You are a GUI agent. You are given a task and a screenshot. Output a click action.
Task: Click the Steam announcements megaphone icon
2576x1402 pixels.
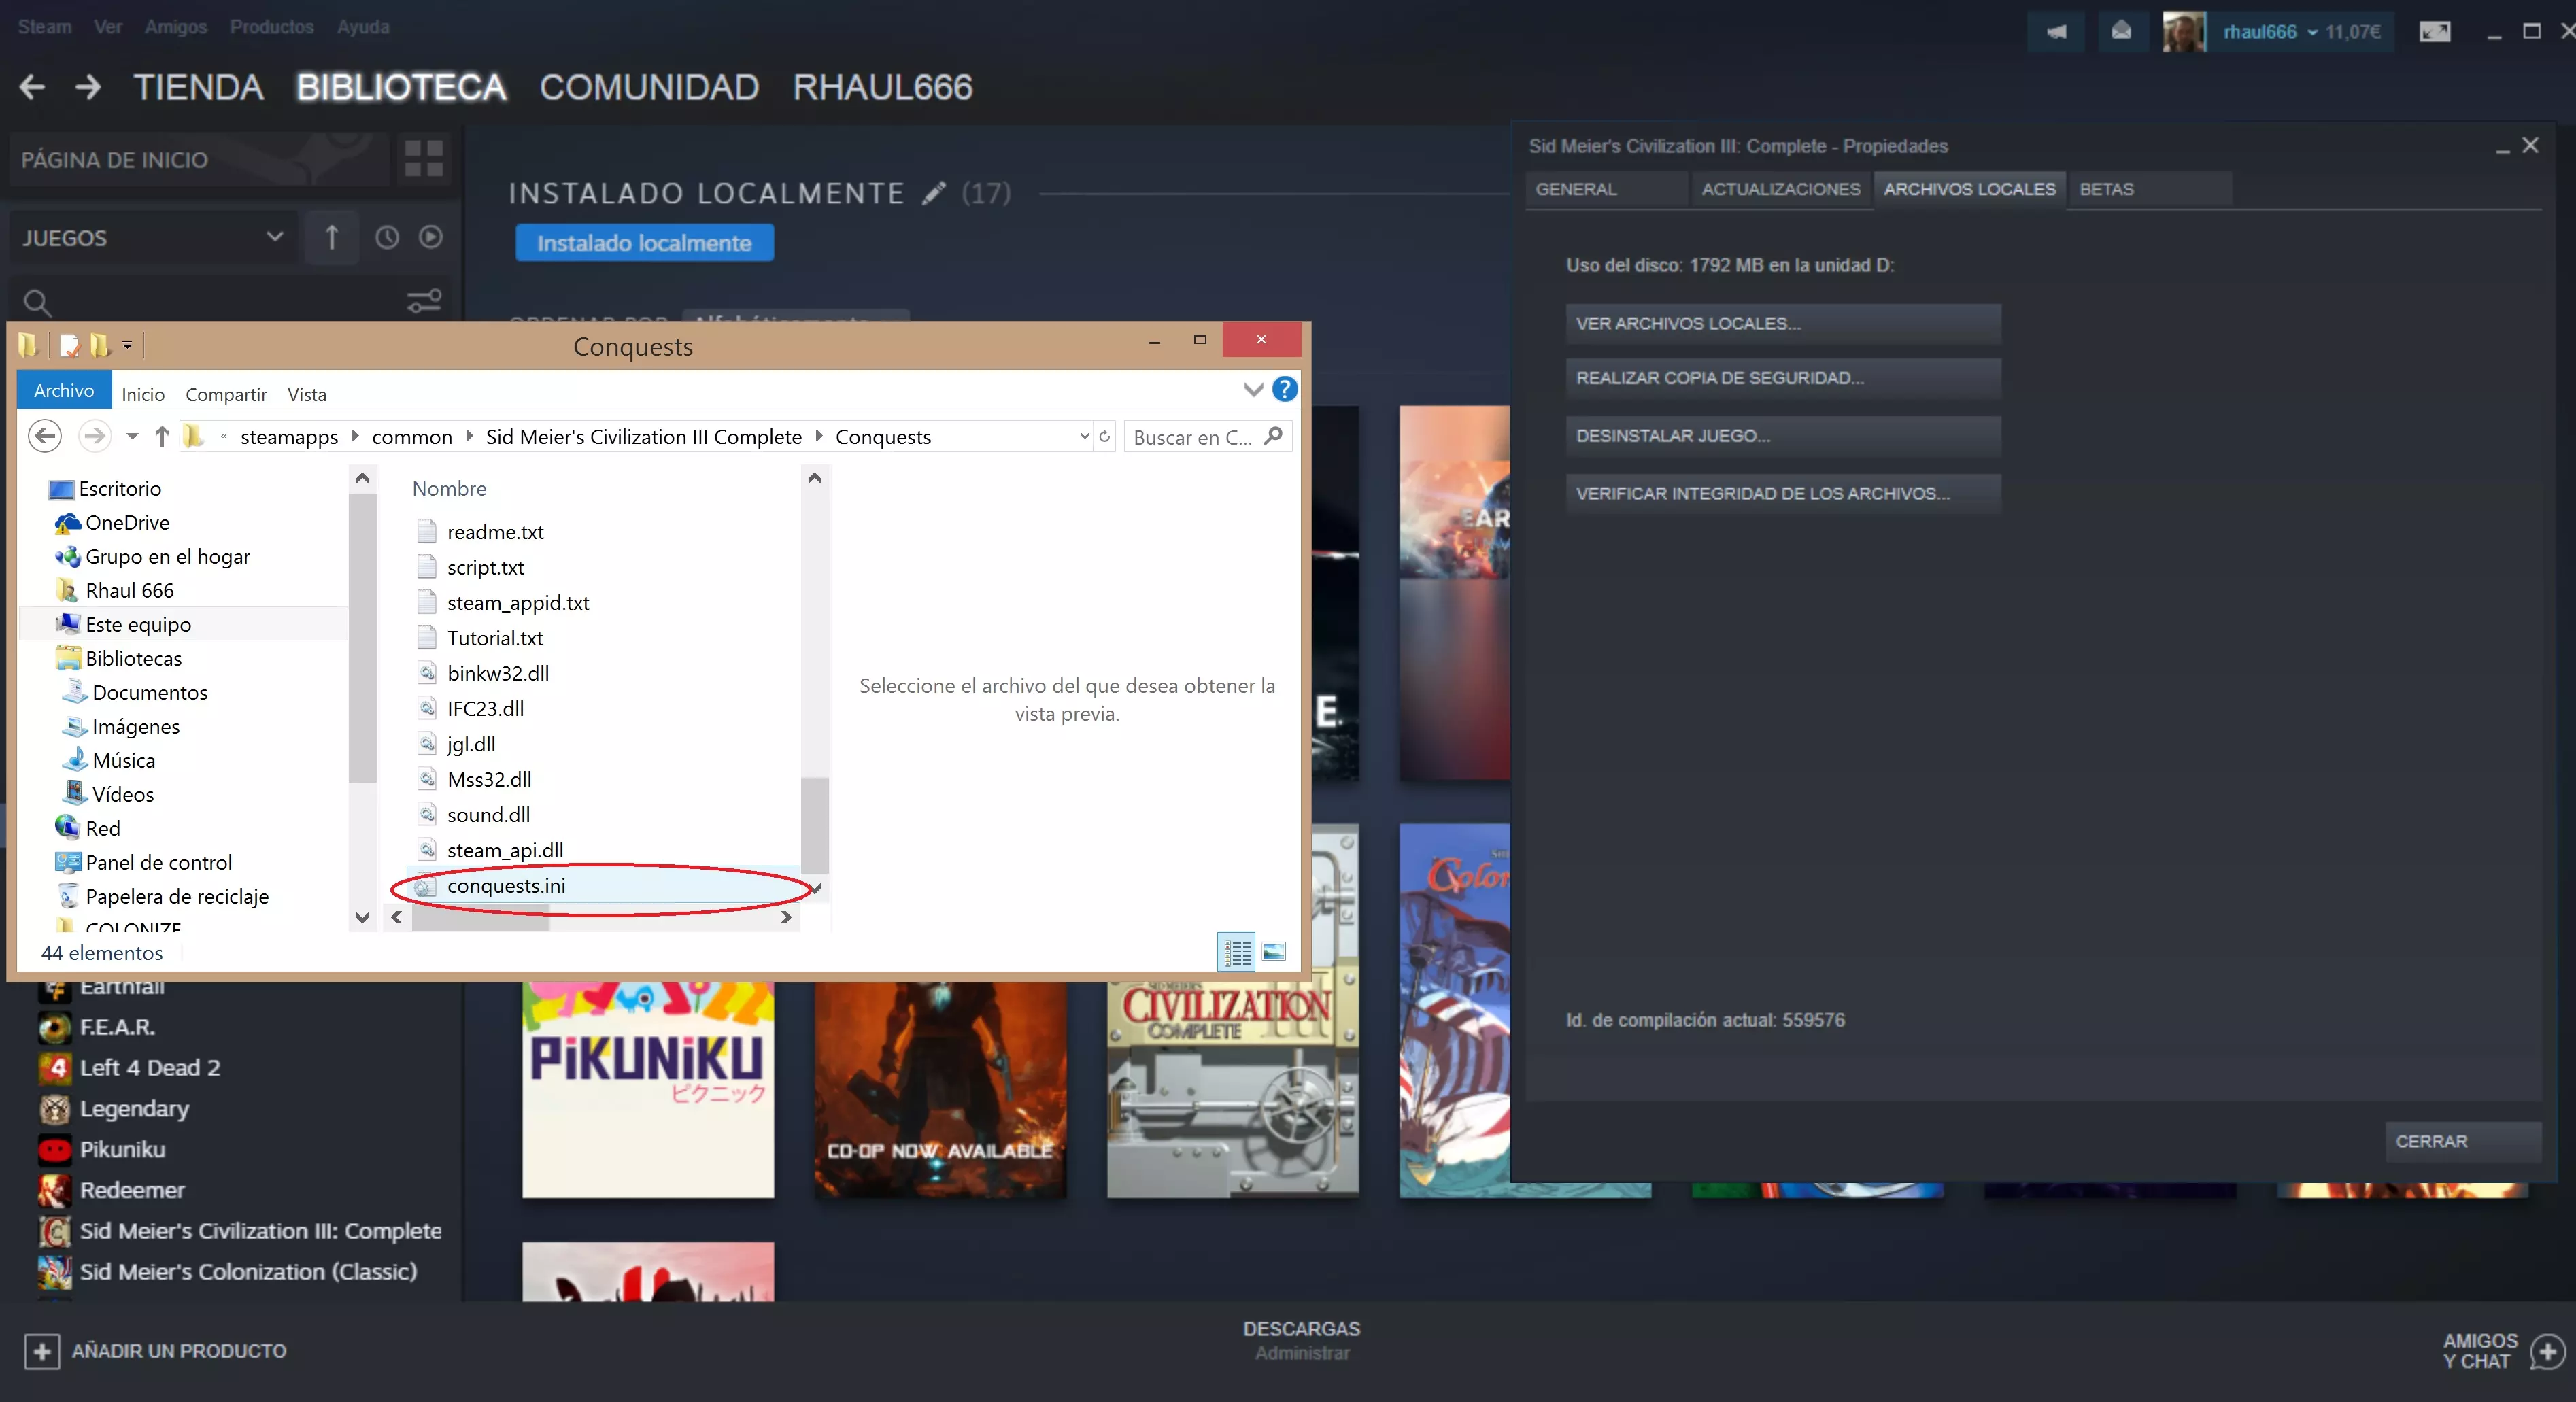click(x=2055, y=32)
